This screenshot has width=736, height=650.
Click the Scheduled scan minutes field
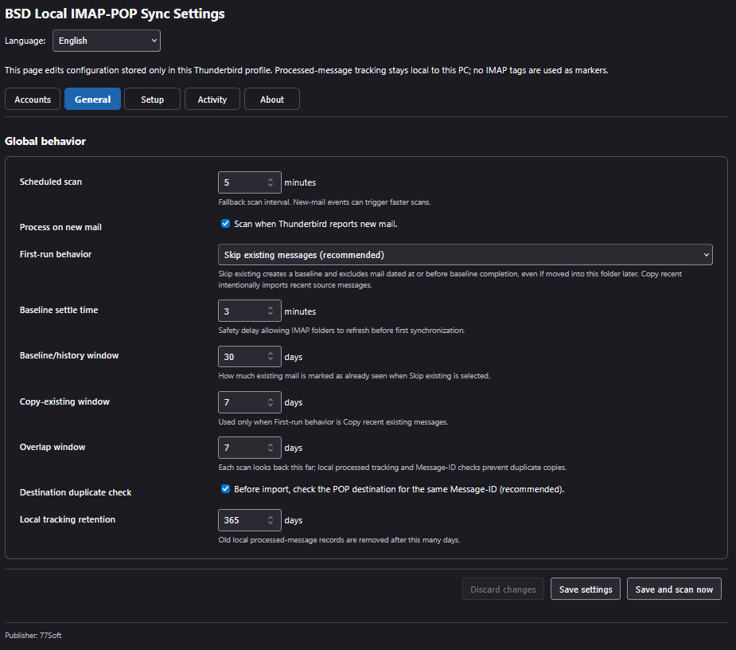[x=250, y=182]
